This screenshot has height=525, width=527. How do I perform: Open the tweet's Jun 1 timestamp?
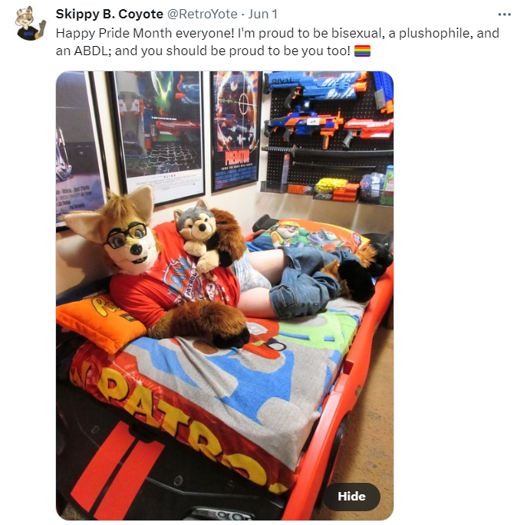pyautogui.click(x=263, y=14)
